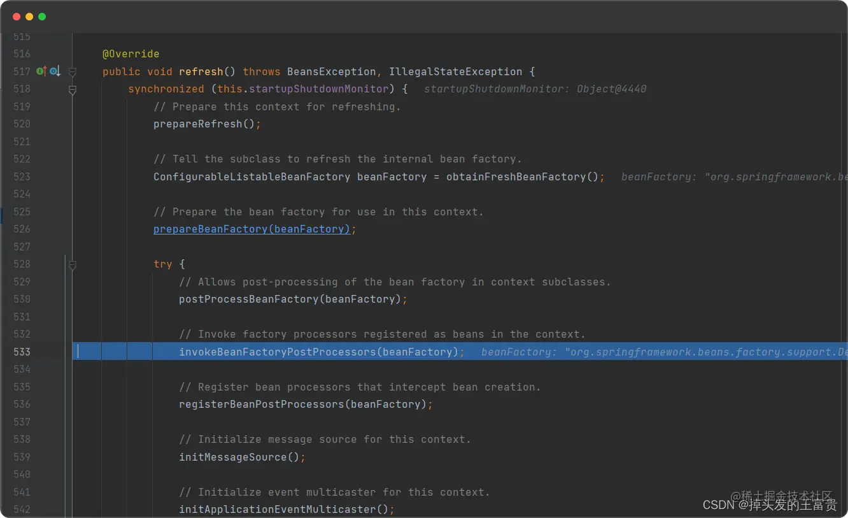Click line number 520 in the gutter
The image size is (848, 518).
(22, 124)
